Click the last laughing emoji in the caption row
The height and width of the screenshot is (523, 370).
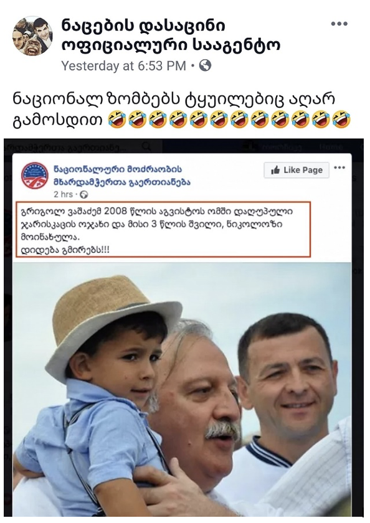pos(341,120)
